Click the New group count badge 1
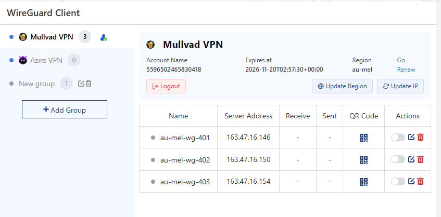The image size is (441, 217). [66, 84]
